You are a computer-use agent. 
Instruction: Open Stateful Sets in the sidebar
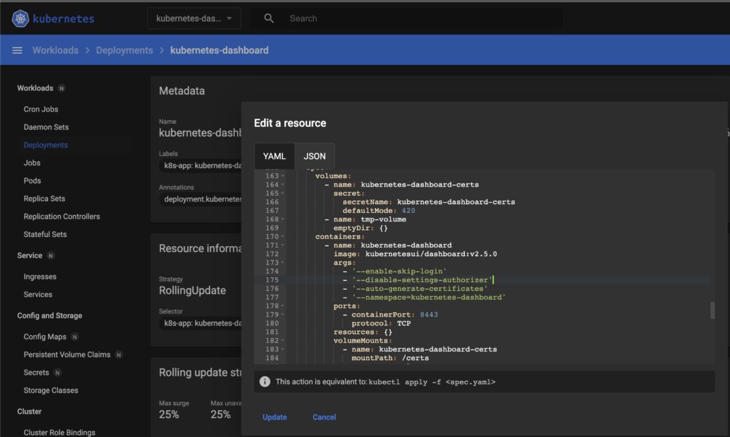coord(45,234)
